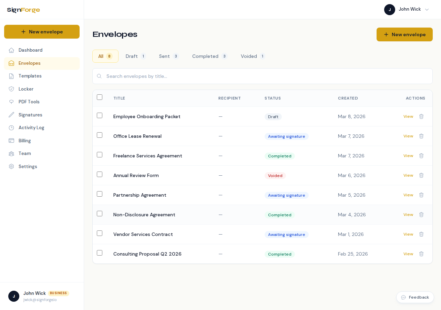This screenshot has height=310, width=441.
Task: Click the Feb 25, 2026 created date
Action: pyautogui.click(x=353, y=254)
